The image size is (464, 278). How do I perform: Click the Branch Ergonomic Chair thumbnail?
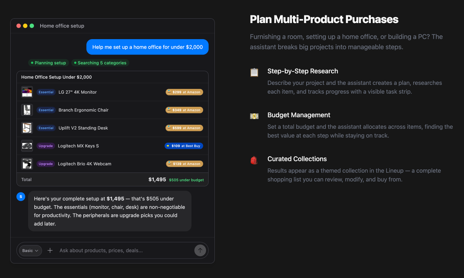pyautogui.click(x=27, y=110)
